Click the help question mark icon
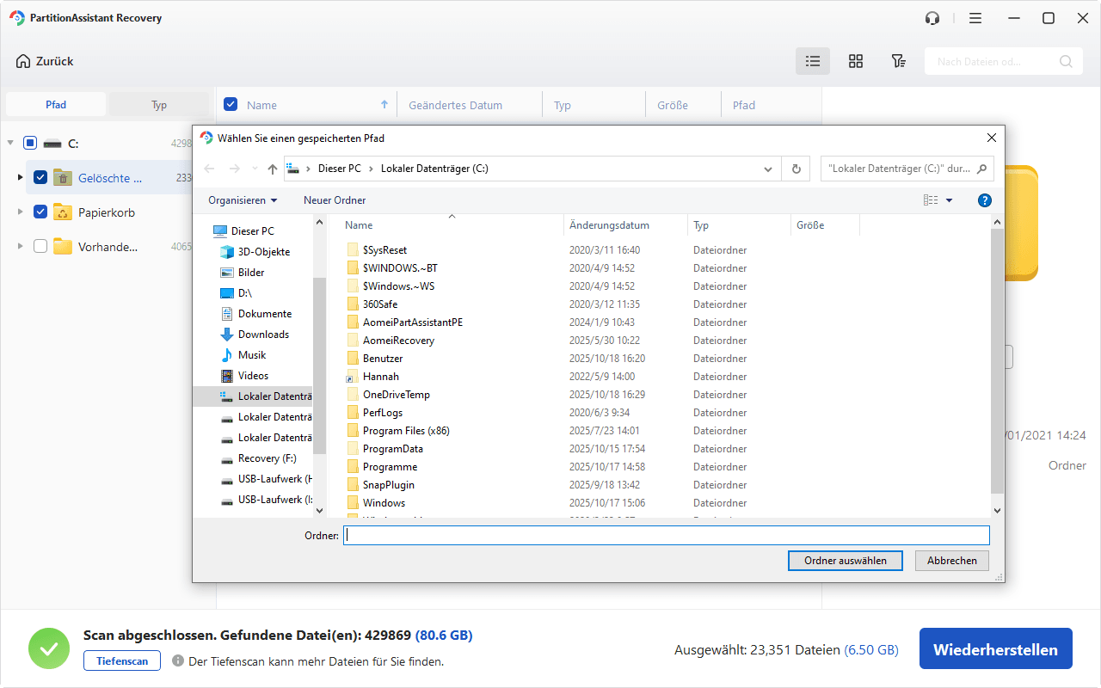1101x688 pixels. (x=985, y=200)
